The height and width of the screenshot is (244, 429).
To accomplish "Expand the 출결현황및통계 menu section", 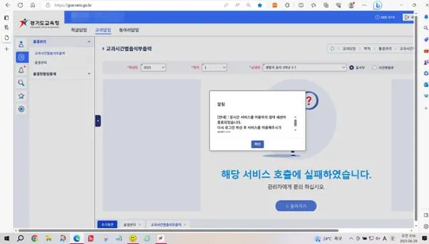I will [89, 74].
